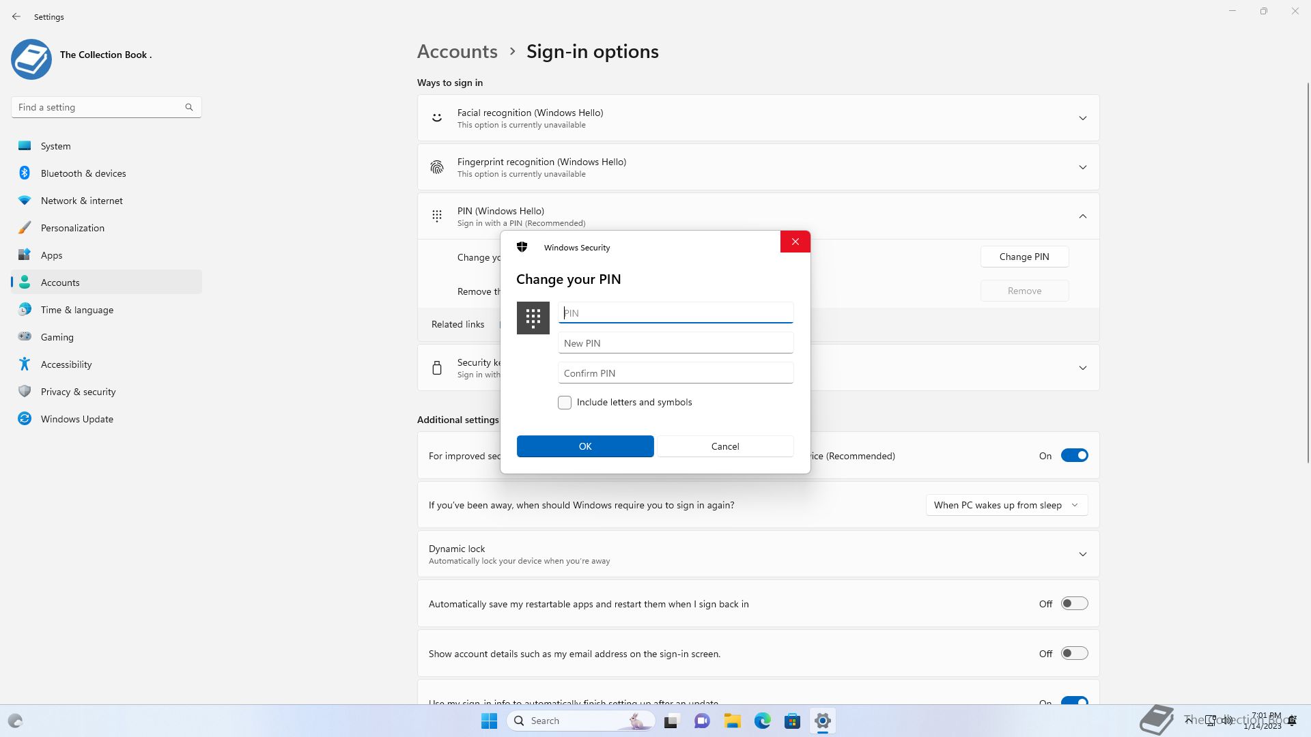Open Windows Start menu
Screen dimensions: 1311x737
click(490, 721)
